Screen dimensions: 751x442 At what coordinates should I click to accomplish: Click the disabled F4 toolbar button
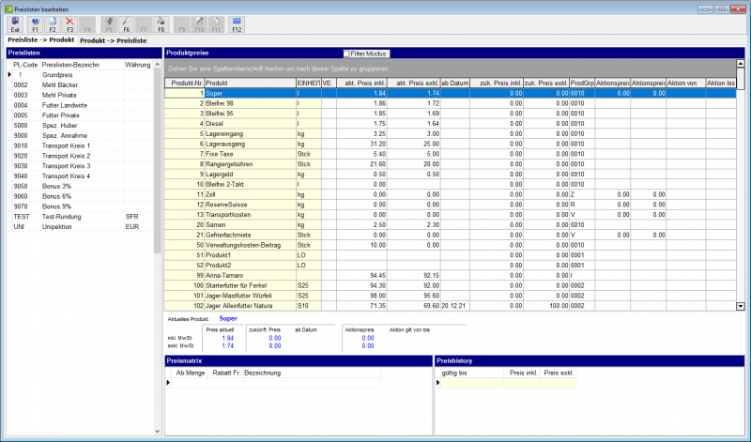pos(87,24)
